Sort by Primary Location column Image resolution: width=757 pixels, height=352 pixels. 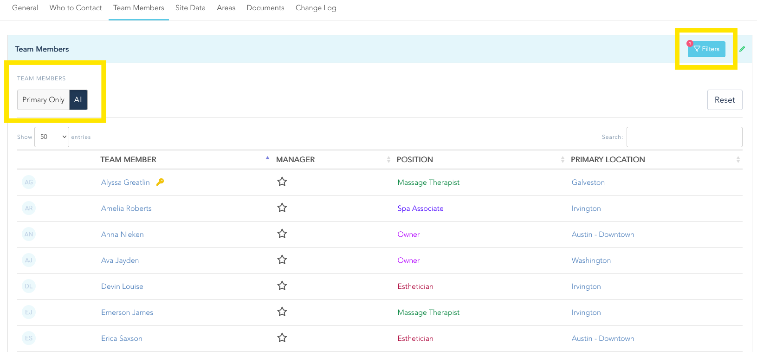pyautogui.click(x=608, y=159)
